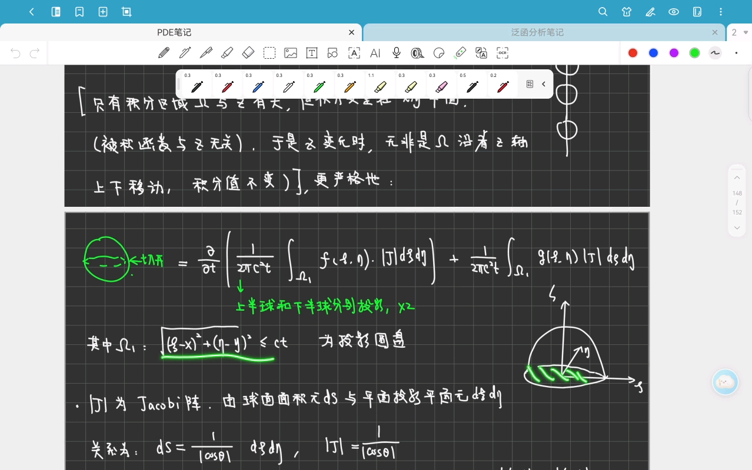Open the pen preset list manager icon
The image size is (752, 470).
click(530, 84)
